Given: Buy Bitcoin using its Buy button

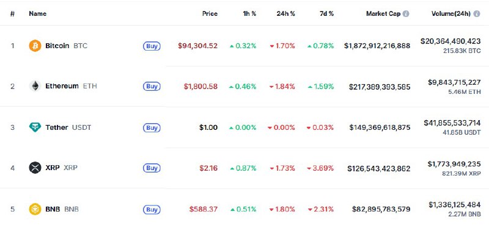Looking at the screenshot, I should click(x=152, y=46).
